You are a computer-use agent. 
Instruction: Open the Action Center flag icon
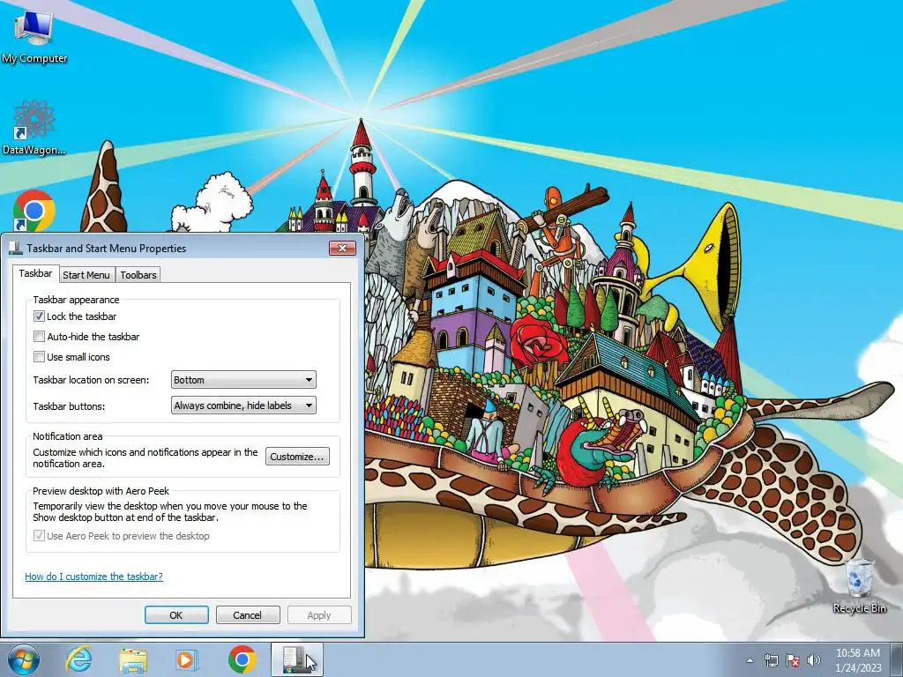[x=793, y=660]
